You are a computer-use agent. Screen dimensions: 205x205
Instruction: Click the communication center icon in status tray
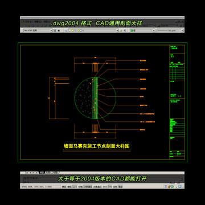(x=166, y=187)
